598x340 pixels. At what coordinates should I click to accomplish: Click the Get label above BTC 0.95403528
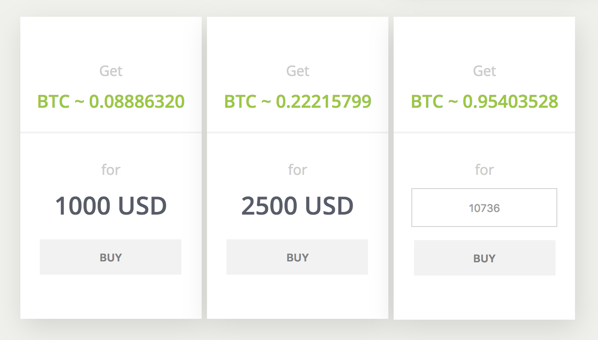[x=484, y=71]
